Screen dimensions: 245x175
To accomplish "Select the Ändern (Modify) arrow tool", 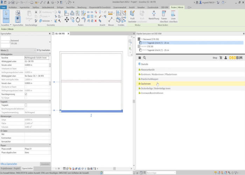I will click(6, 16).
